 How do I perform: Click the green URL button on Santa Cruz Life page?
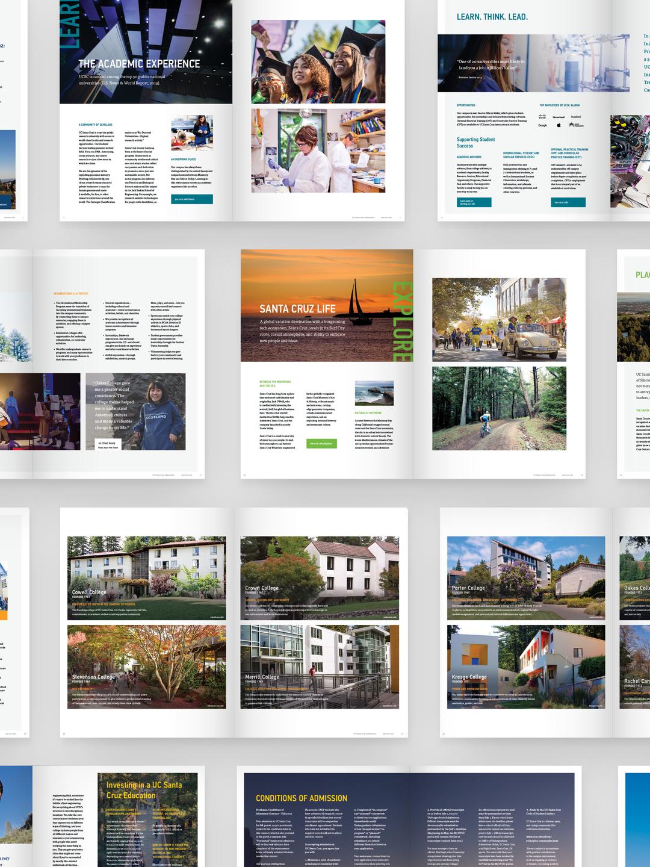coord(321,444)
